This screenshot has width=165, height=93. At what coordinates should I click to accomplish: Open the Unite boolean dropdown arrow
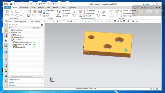pos(50,13)
